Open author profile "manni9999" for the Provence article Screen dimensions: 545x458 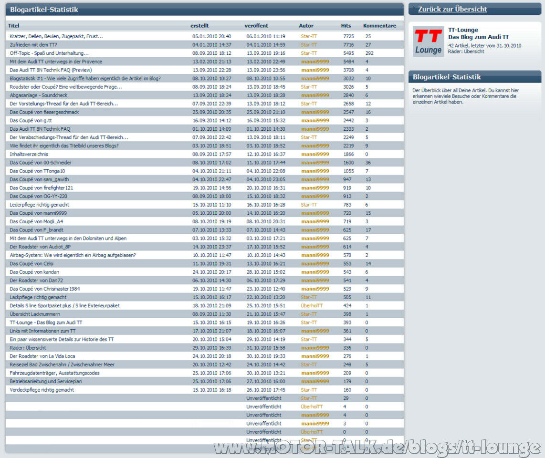(x=315, y=62)
